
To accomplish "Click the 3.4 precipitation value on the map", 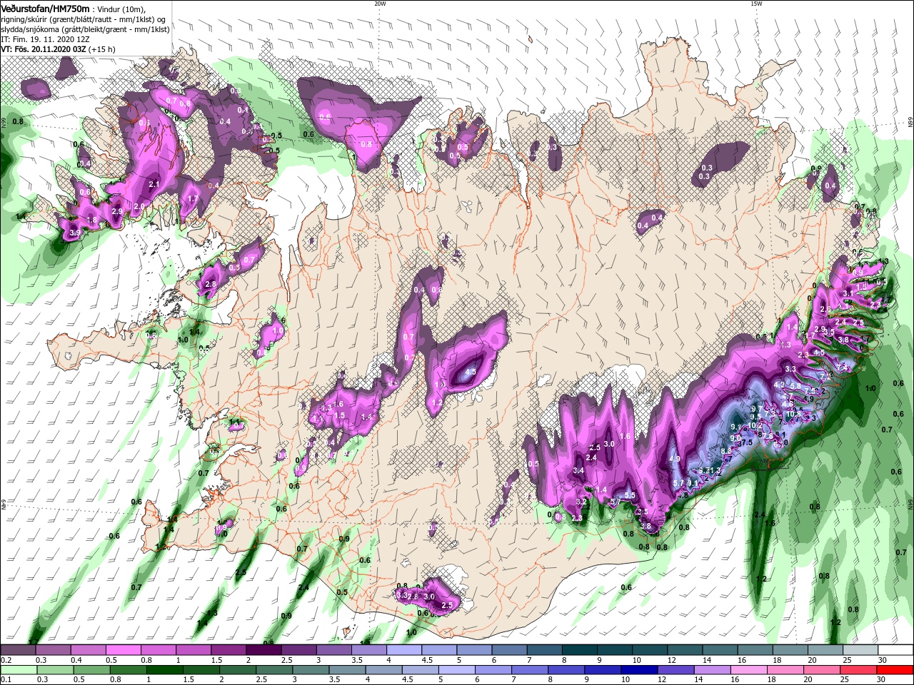I will pyautogui.click(x=578, y=470).
